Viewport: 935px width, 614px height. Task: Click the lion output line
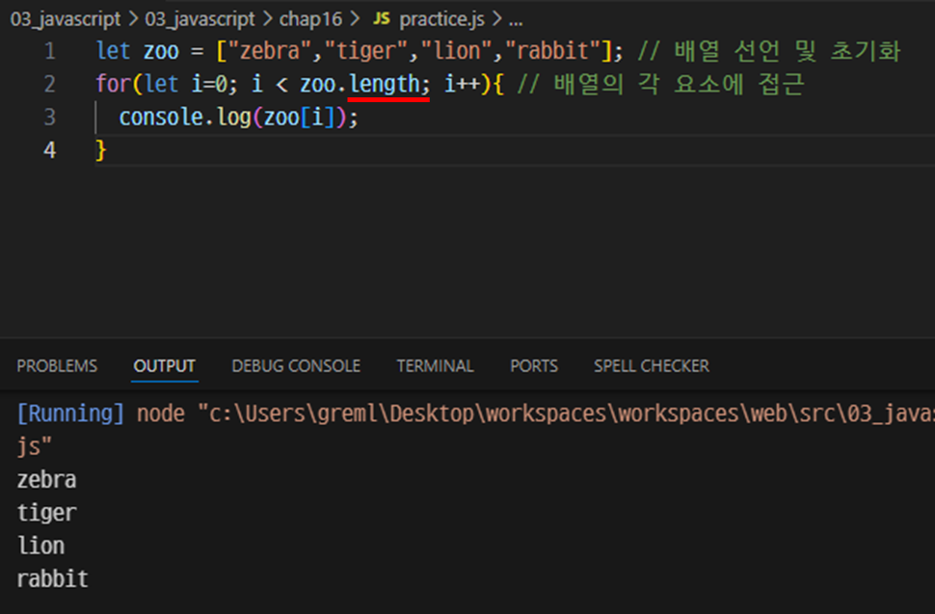coord(40,546)
